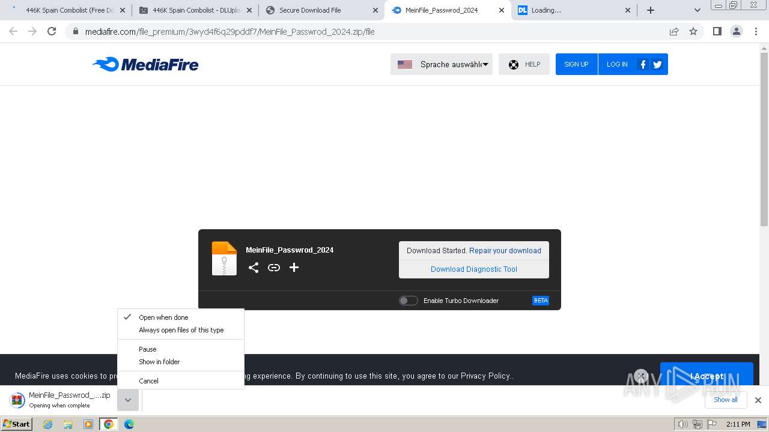
Task: Click the LOG IN button
Action: pyautogui.click(x=617, y=64)
